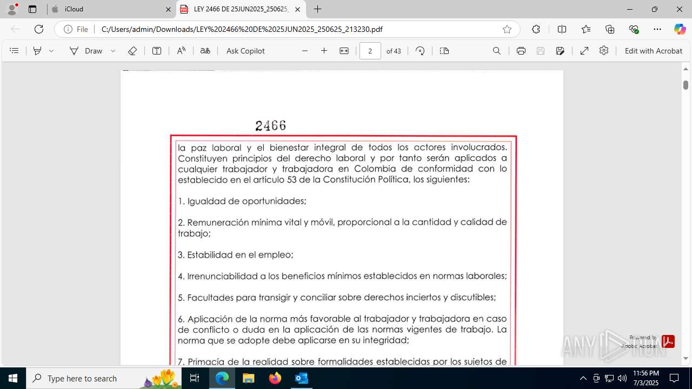Image resolution: width=692 pixels, height=389 pixels.
Task: Open File Explorer from the taskbar
Action: pos(249,378)
